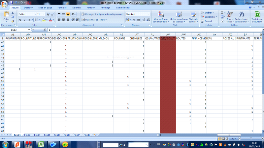Click the formula bar input

[x=155, y=30]
